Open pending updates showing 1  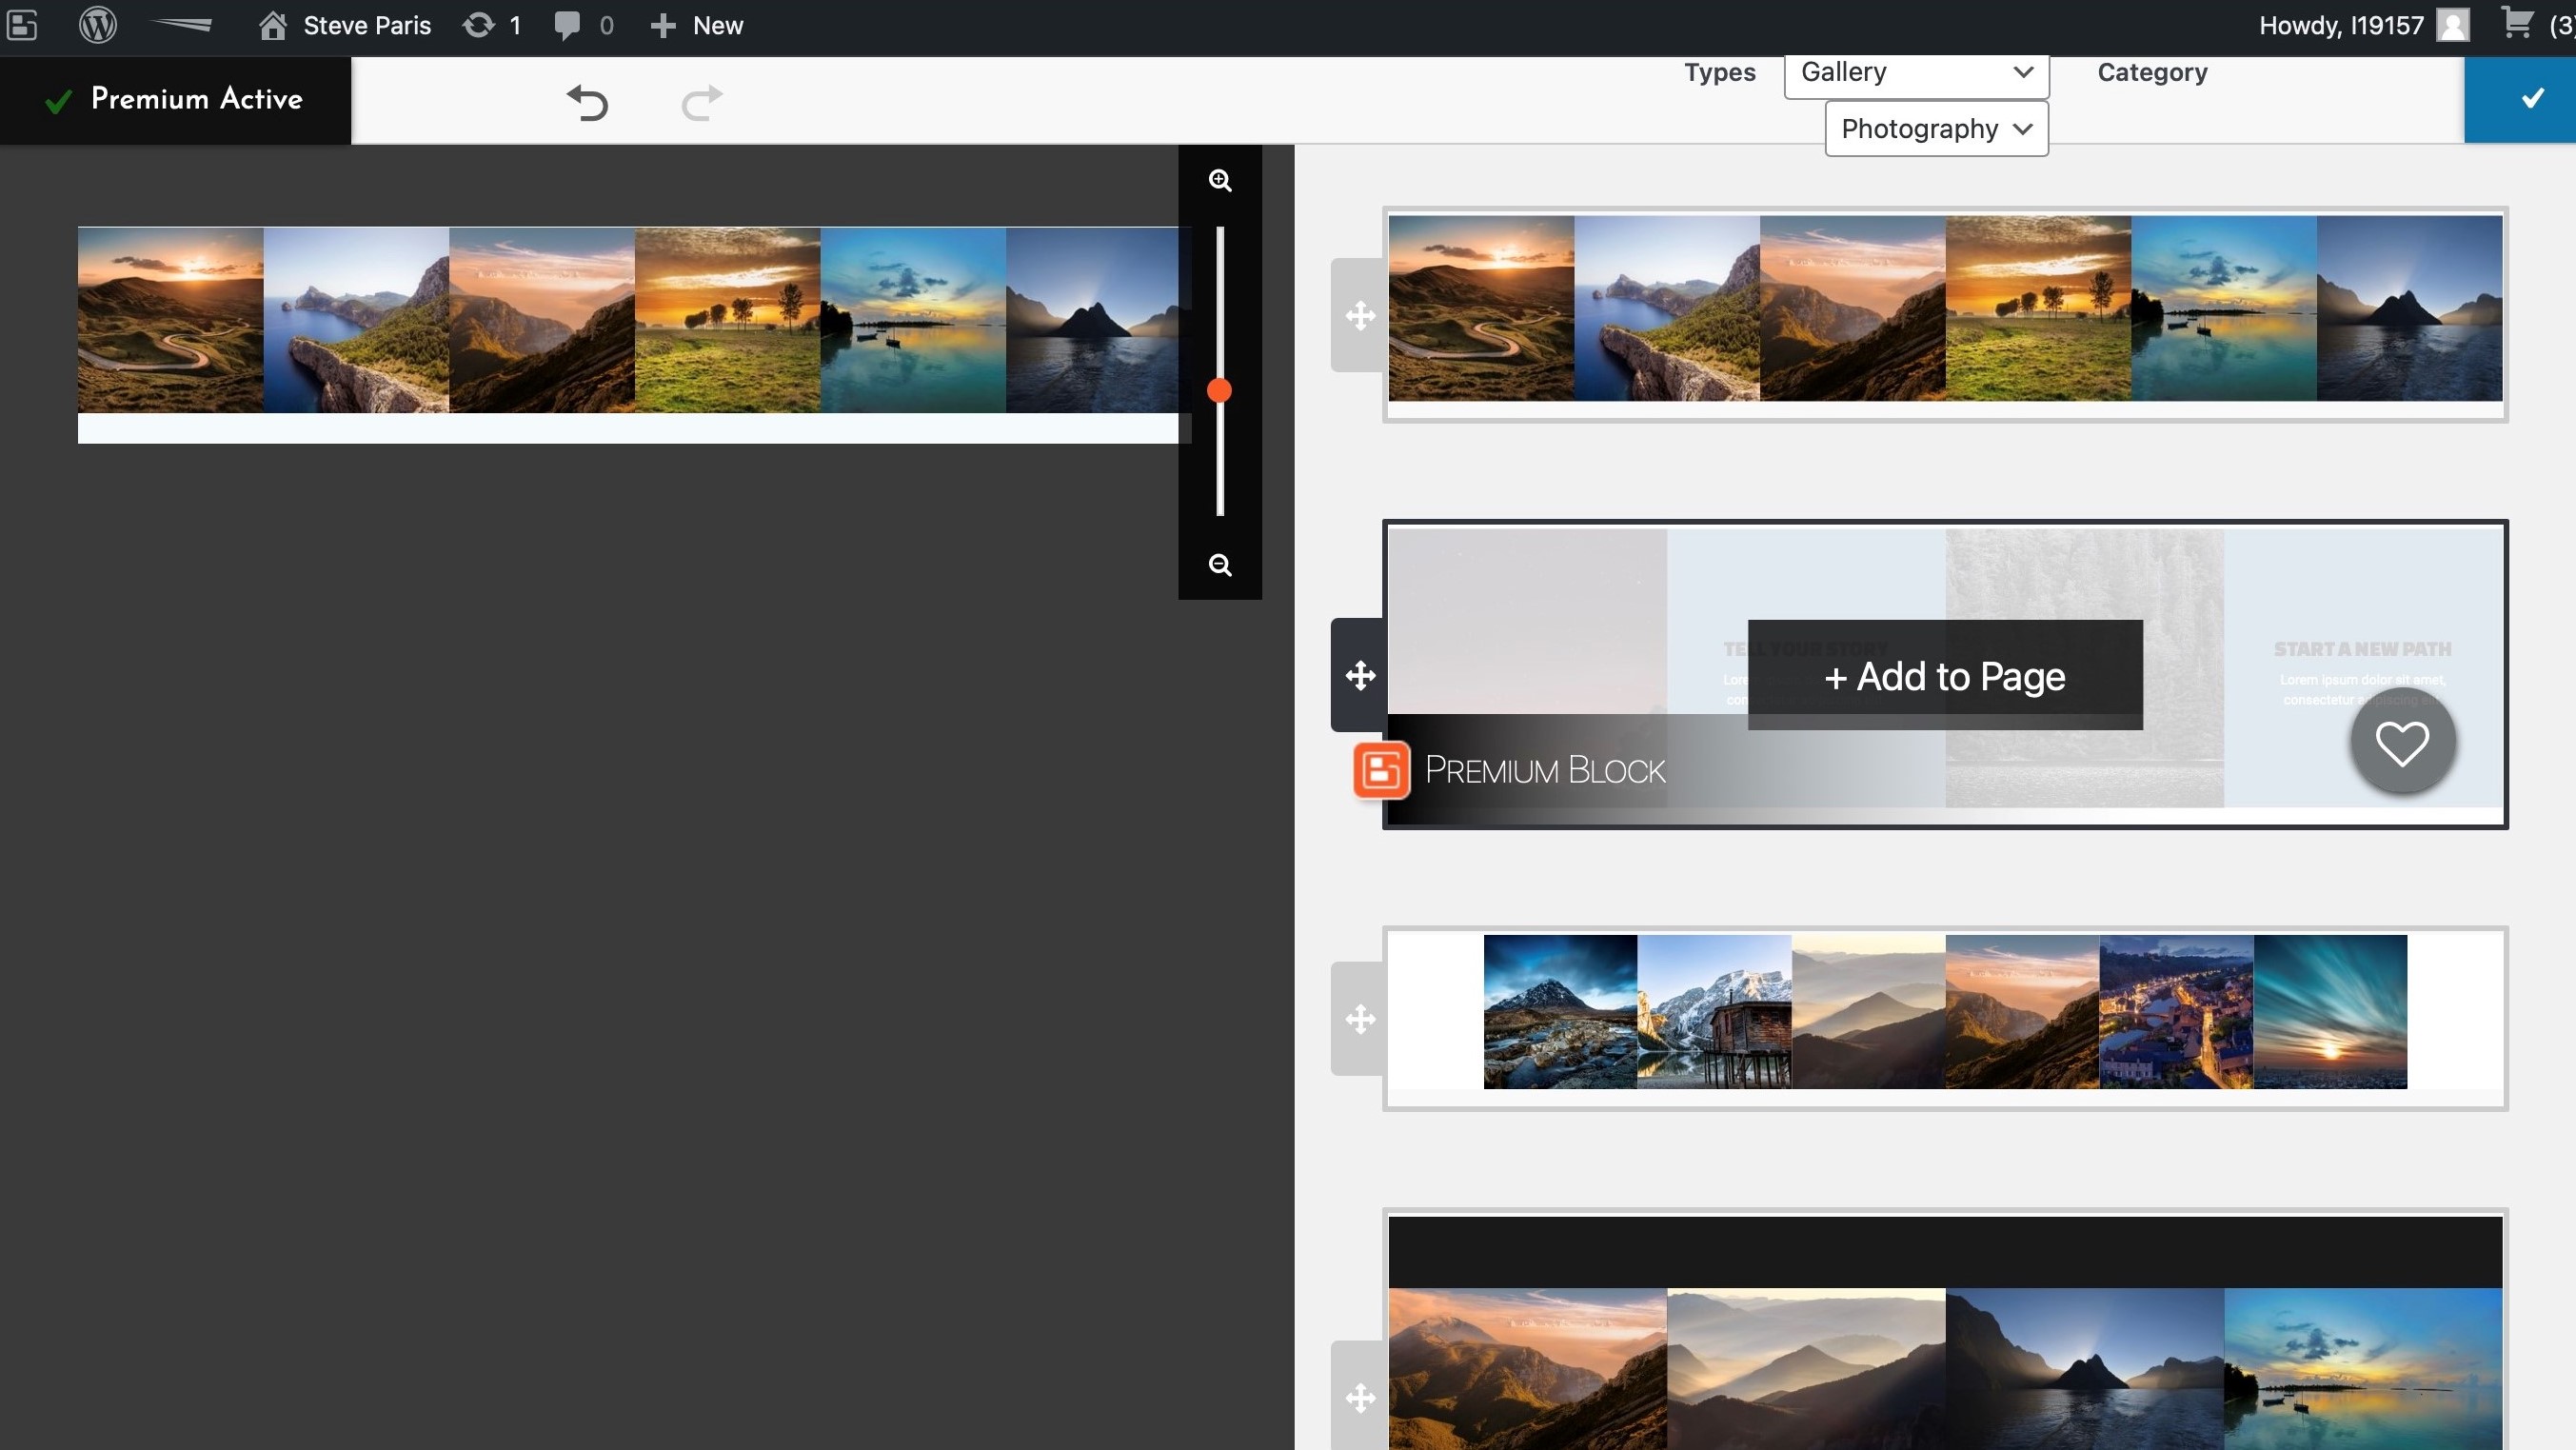[491, 25]
